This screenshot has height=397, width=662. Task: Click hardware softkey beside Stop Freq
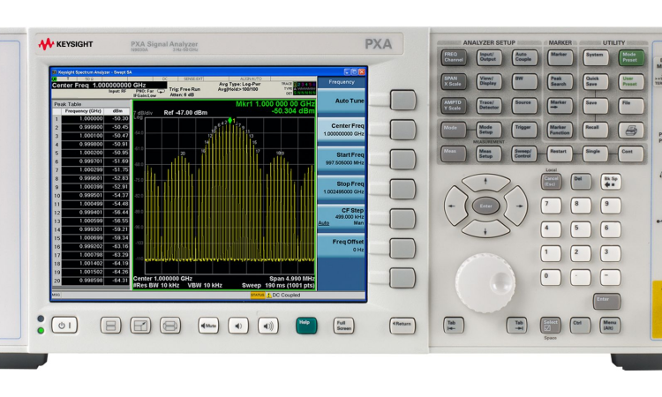[x=402, y=189]
